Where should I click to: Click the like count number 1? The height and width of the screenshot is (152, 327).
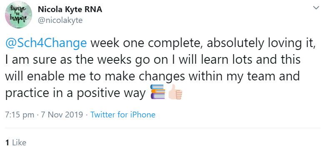point(7,142)
